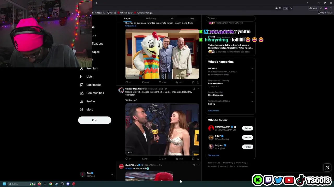Play the Sadie Sink interview video
This screenshot has width=334, height=187.
pos(162,129)
